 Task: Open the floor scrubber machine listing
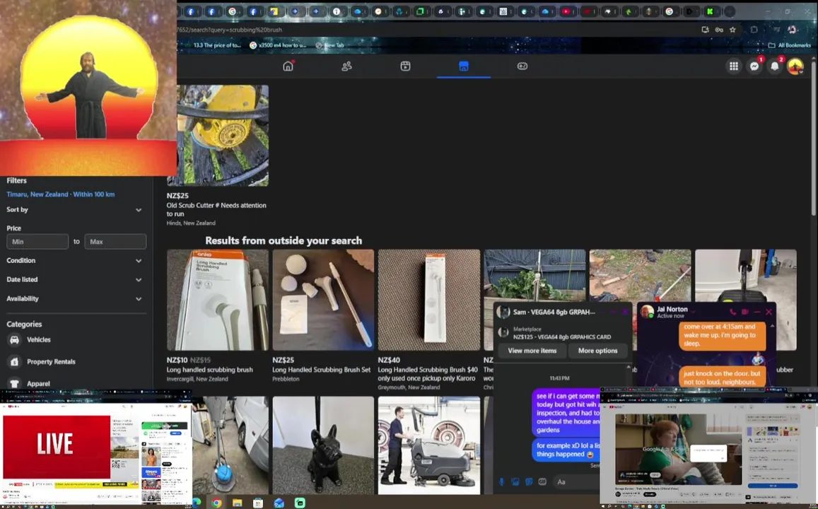tap(429, 445)
